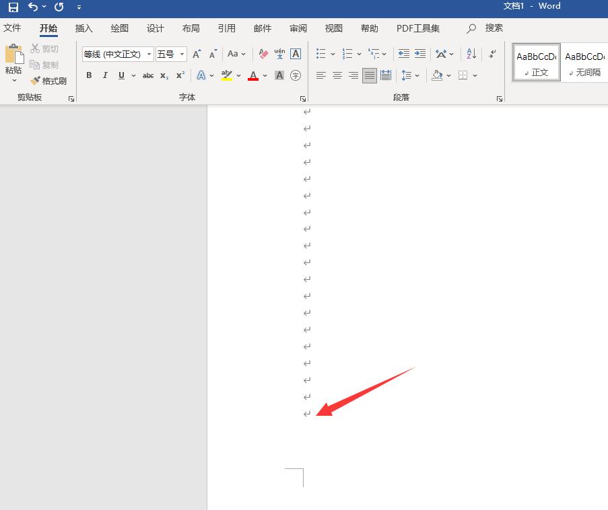
Task: Apply the red font color
Action: coord(253,75)
